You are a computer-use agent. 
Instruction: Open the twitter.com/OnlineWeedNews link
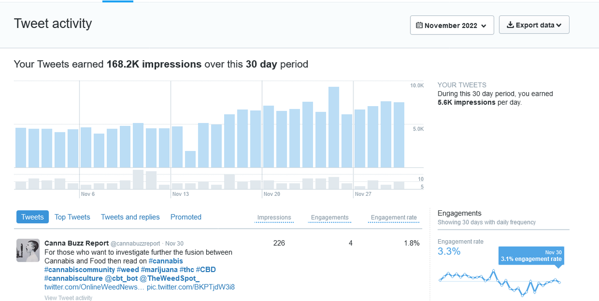pos(94,287)
